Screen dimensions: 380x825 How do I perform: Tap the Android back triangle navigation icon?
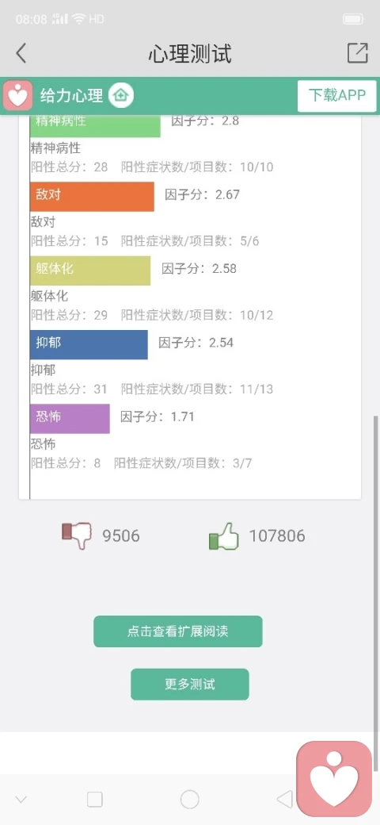tap(284, 800)
